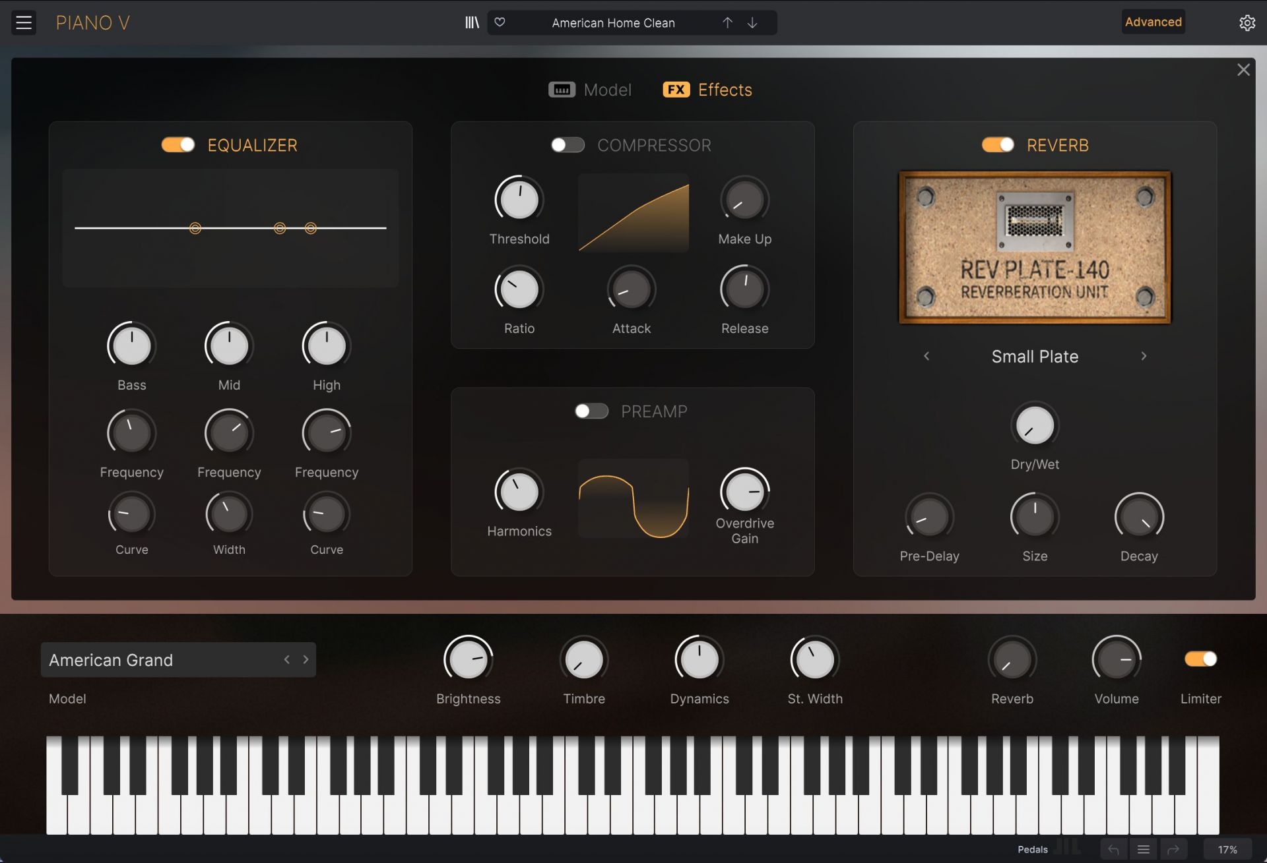This screenshot has height=863, width=1267.
Task: Select previous reverb type left chevron
Action: (926, 356)
